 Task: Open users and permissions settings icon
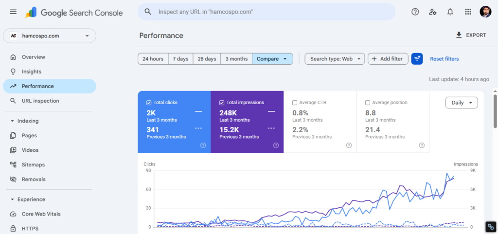(432, 12)
